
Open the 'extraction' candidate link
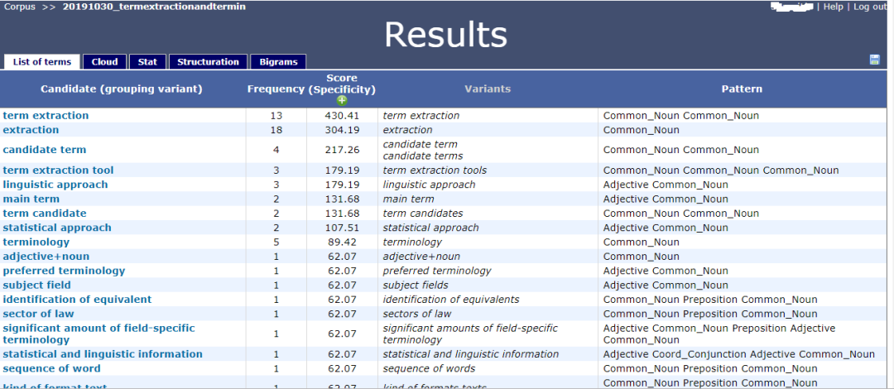[31, 129]
